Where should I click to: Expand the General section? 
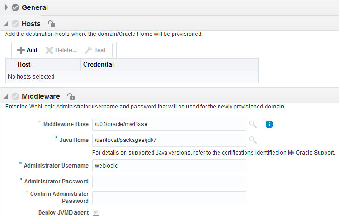[7, 7]
